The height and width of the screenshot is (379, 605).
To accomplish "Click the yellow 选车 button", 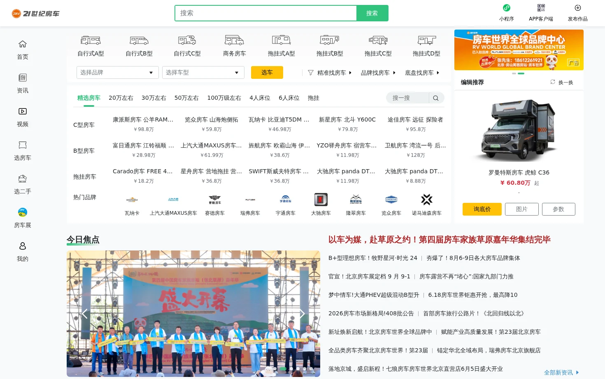I will (x=267, y=72).
